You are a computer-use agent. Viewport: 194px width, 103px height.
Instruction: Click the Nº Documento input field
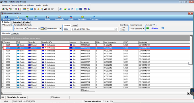tap(7, 29)
